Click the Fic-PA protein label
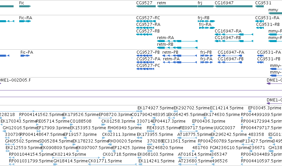The image size is (282, 166). (x=27, y=52)
